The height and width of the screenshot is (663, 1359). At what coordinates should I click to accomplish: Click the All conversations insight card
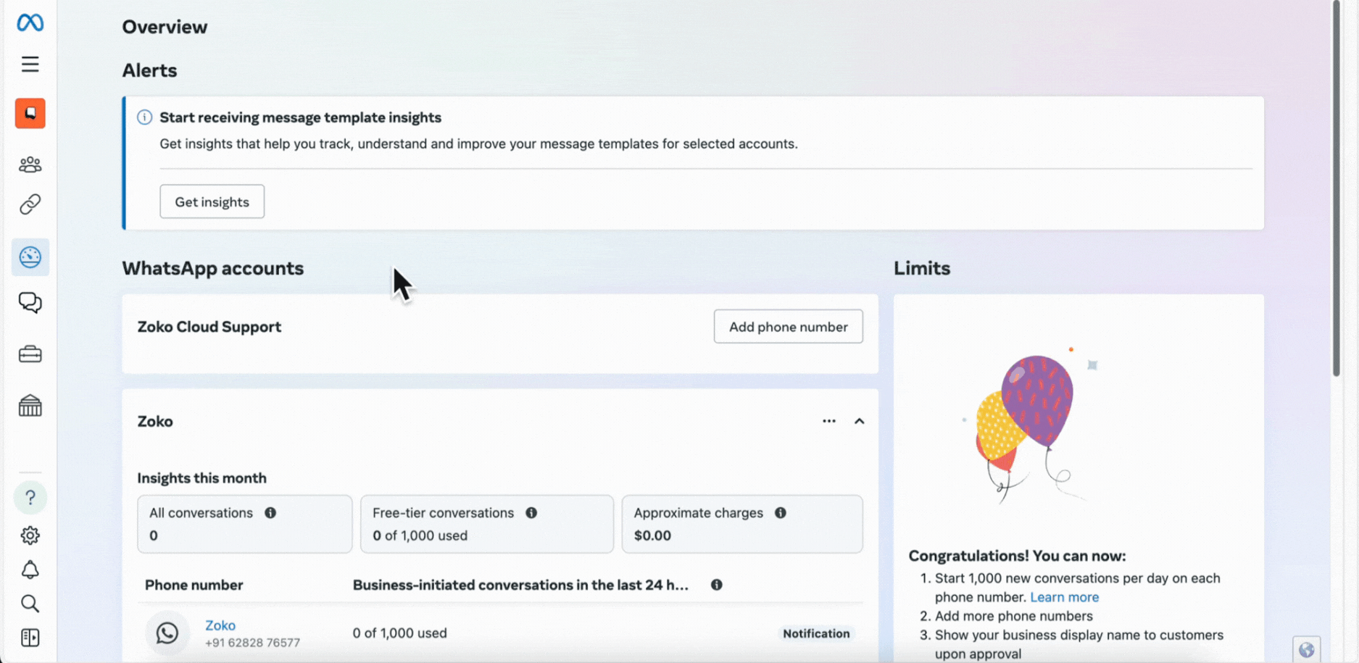[x=245, y=524]
